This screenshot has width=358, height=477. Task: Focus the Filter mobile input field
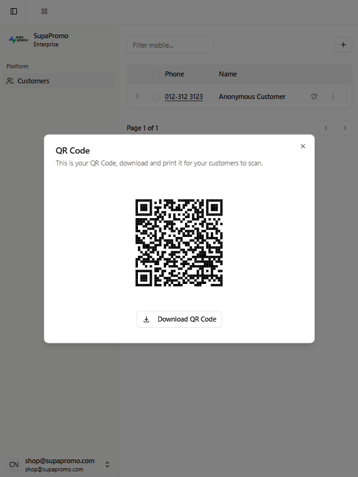coord(170,45)
